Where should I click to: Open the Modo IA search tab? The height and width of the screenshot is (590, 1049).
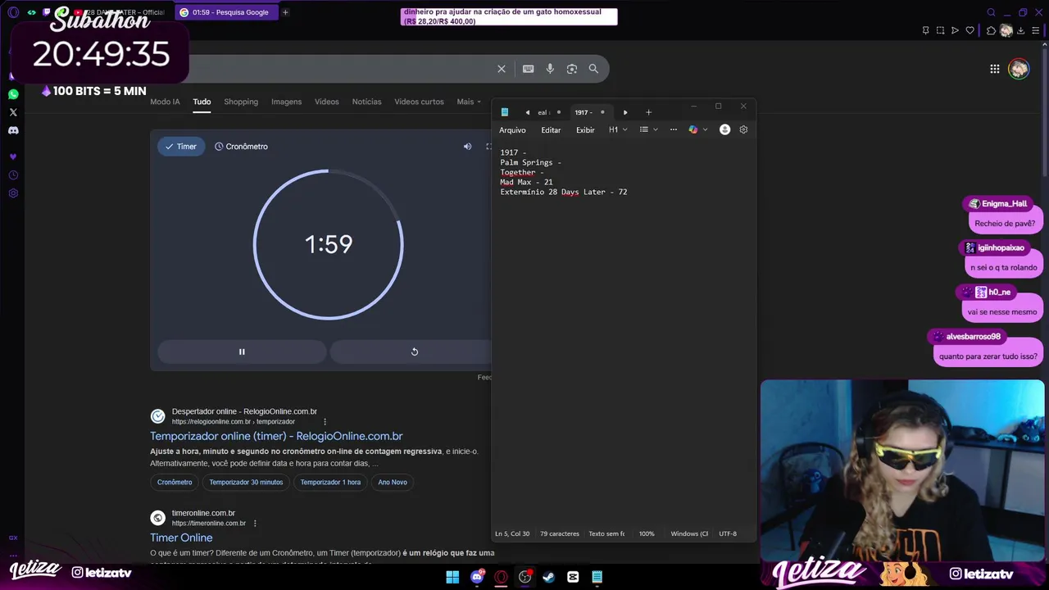[x=165, y=102]
